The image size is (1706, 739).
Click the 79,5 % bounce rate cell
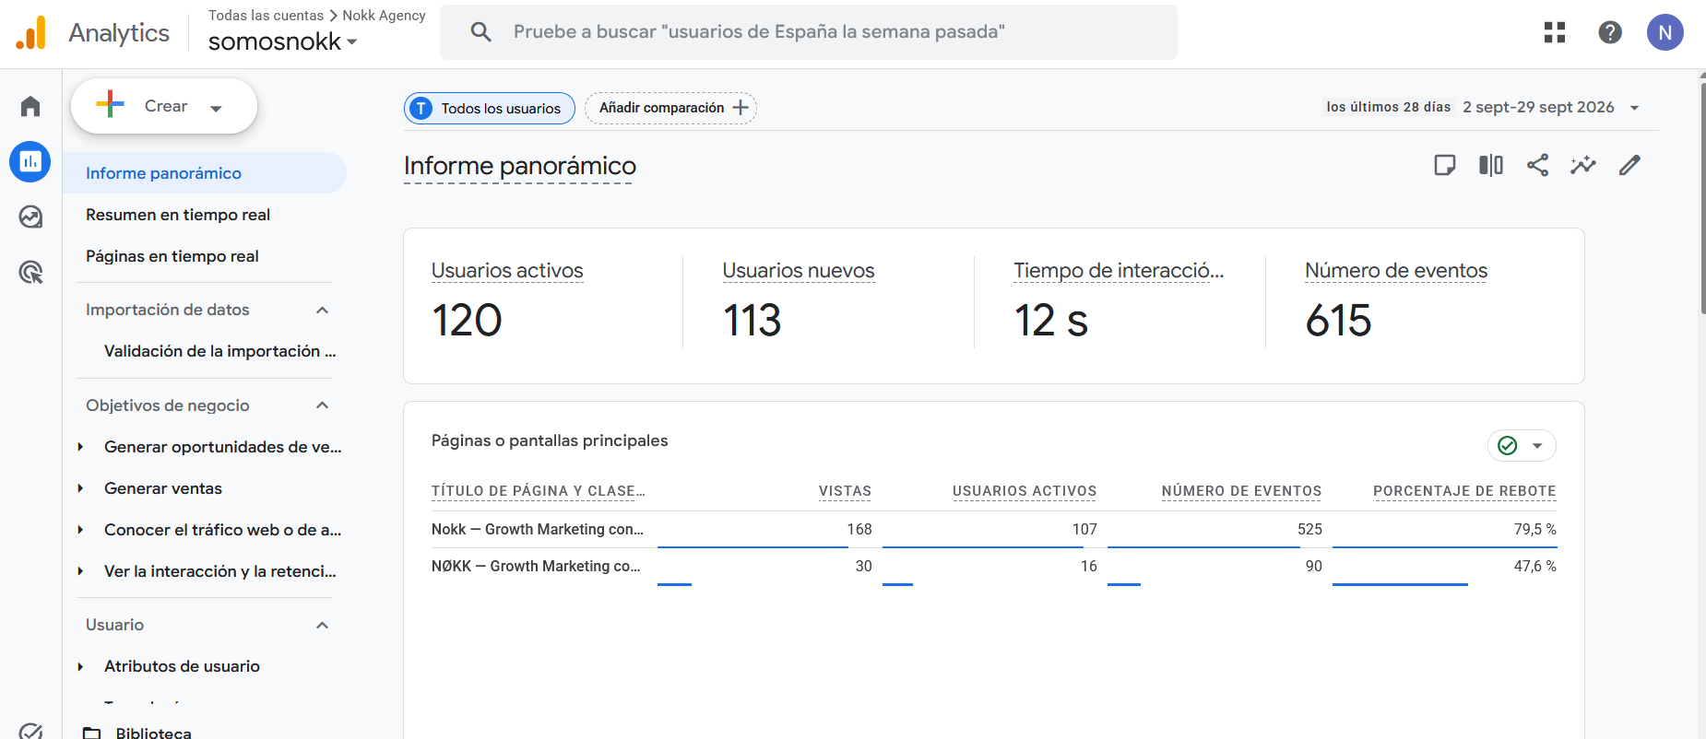(x=1534, y=529)
